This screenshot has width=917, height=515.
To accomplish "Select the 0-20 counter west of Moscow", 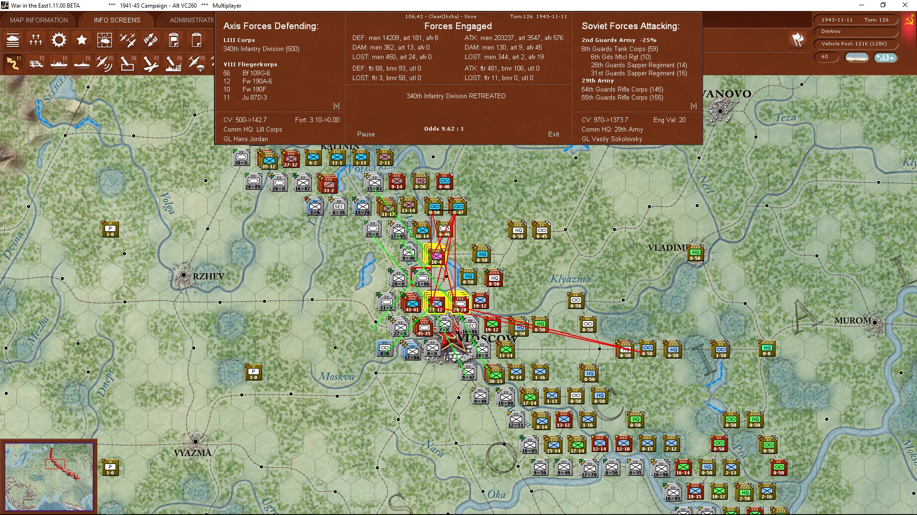I will 384,348.
